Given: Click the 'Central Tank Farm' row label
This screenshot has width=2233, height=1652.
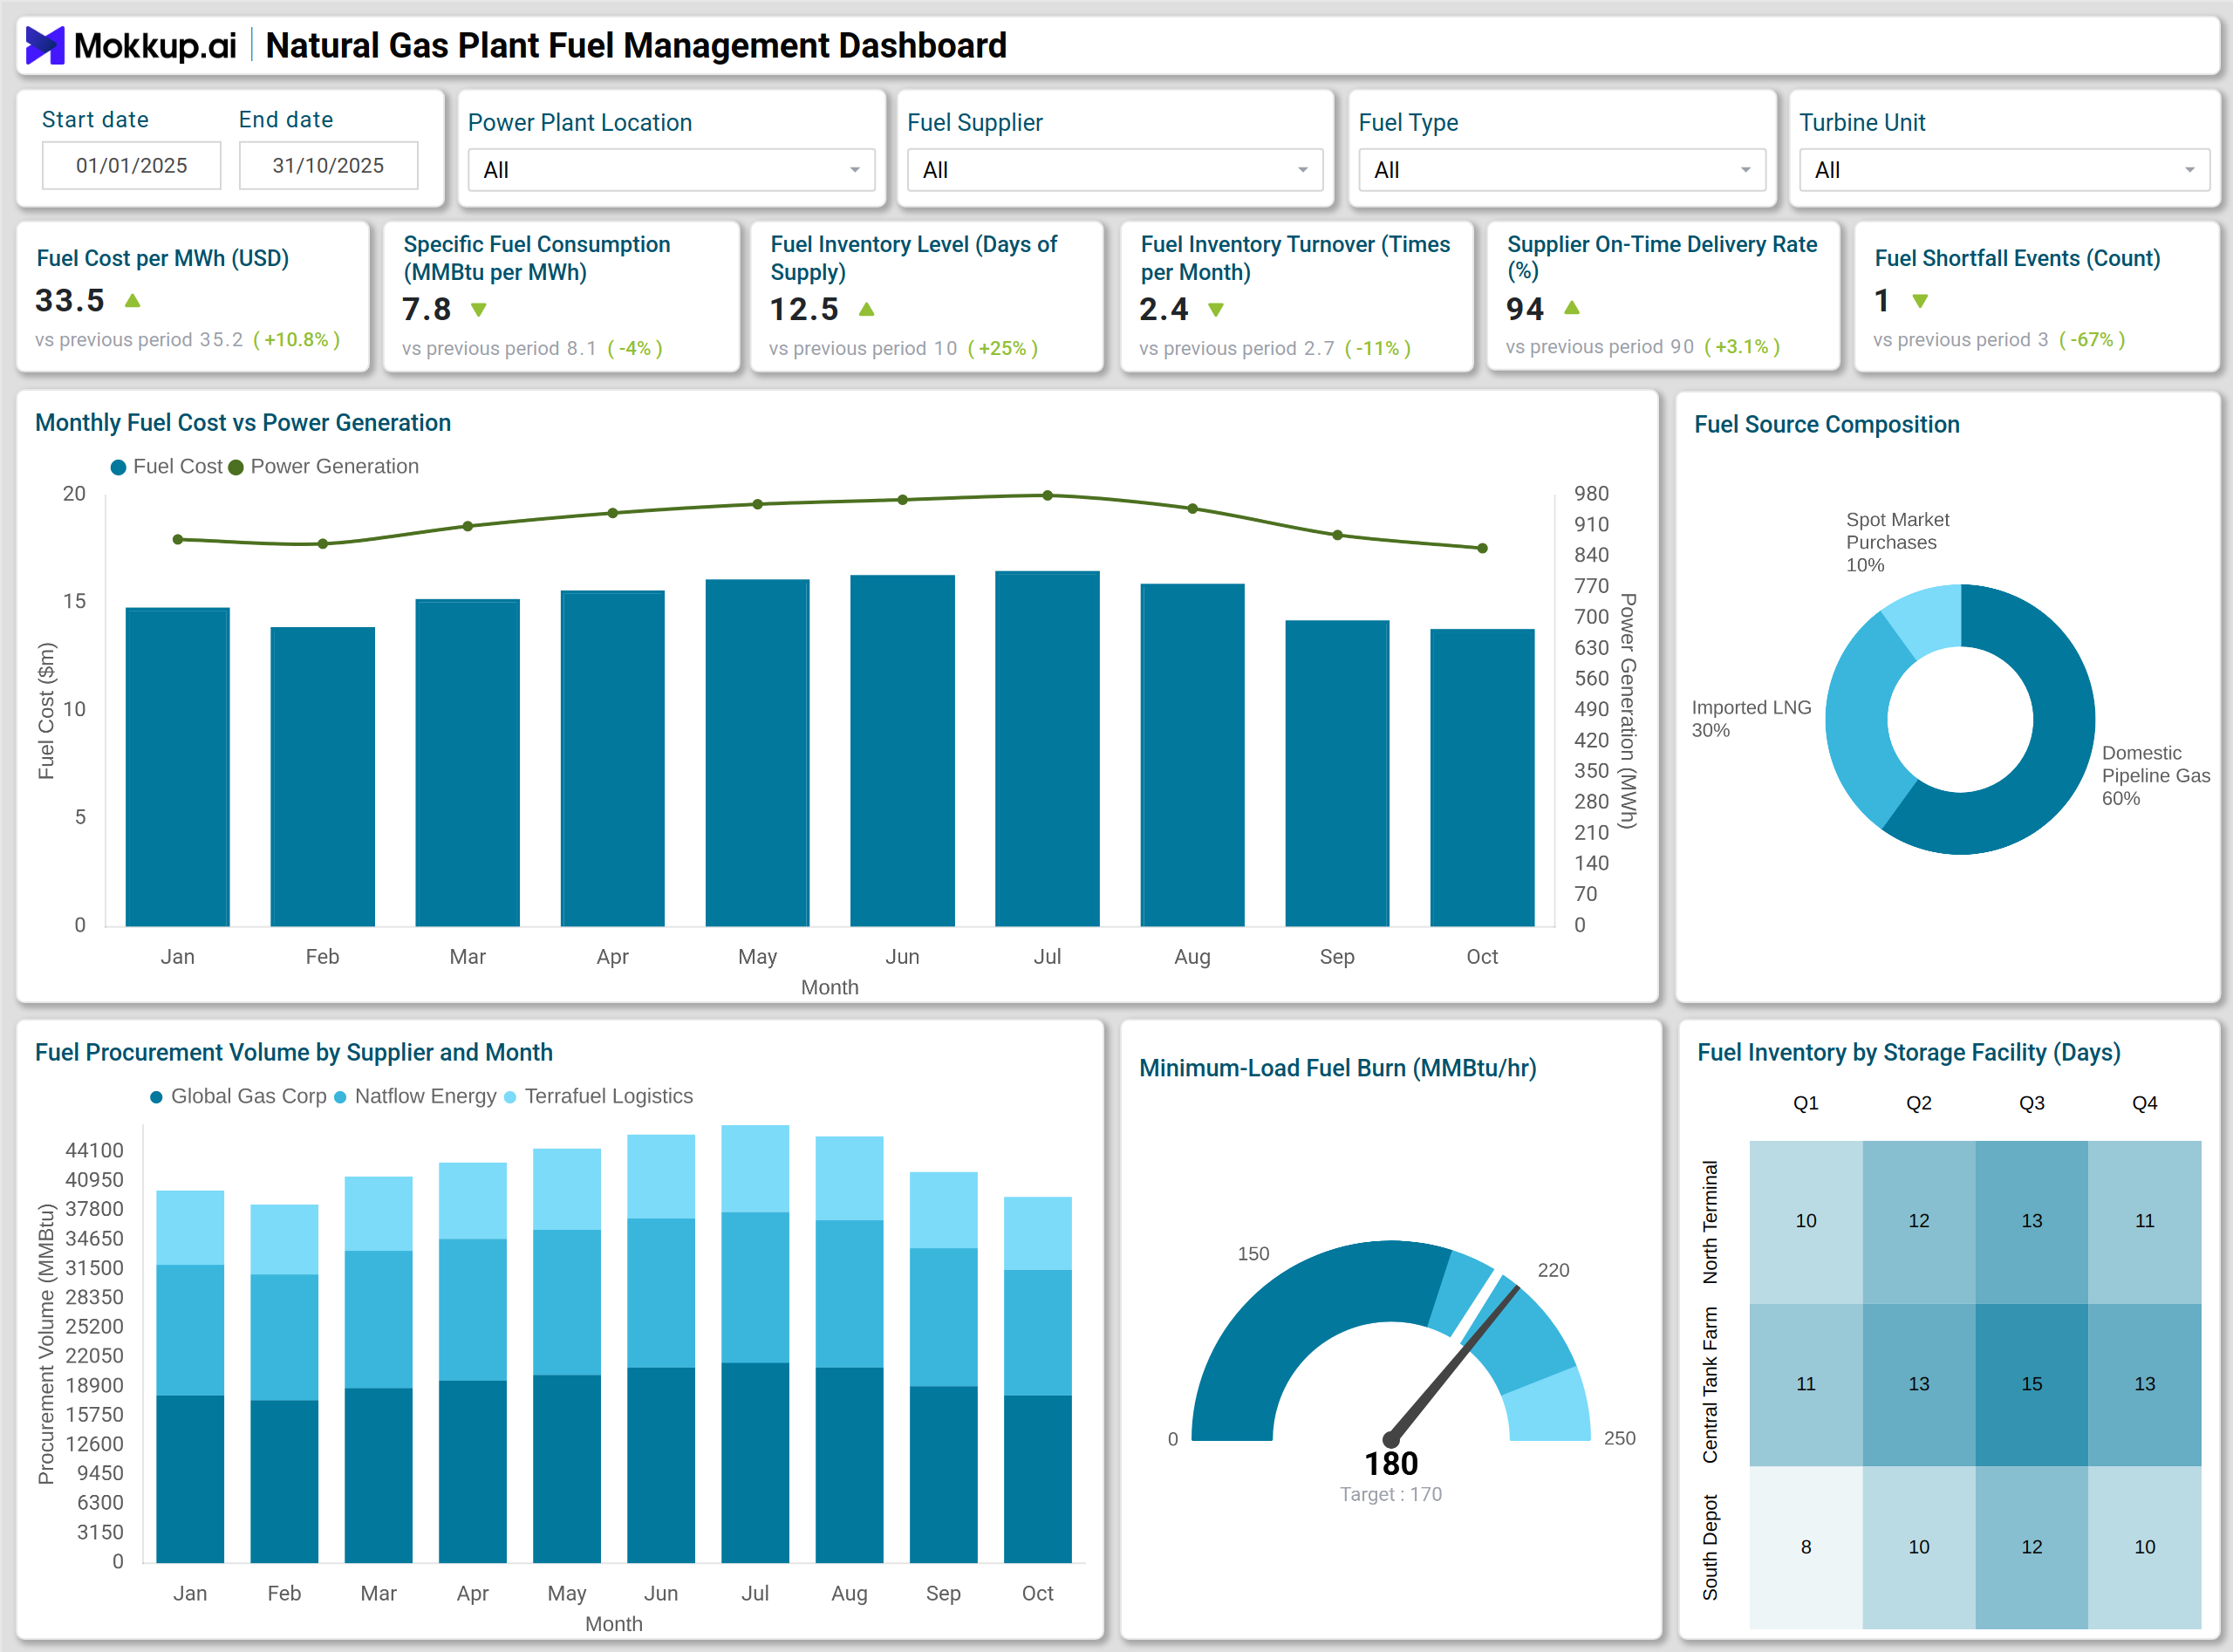Looking at the screenshot, I should tap(1710, 1385).
